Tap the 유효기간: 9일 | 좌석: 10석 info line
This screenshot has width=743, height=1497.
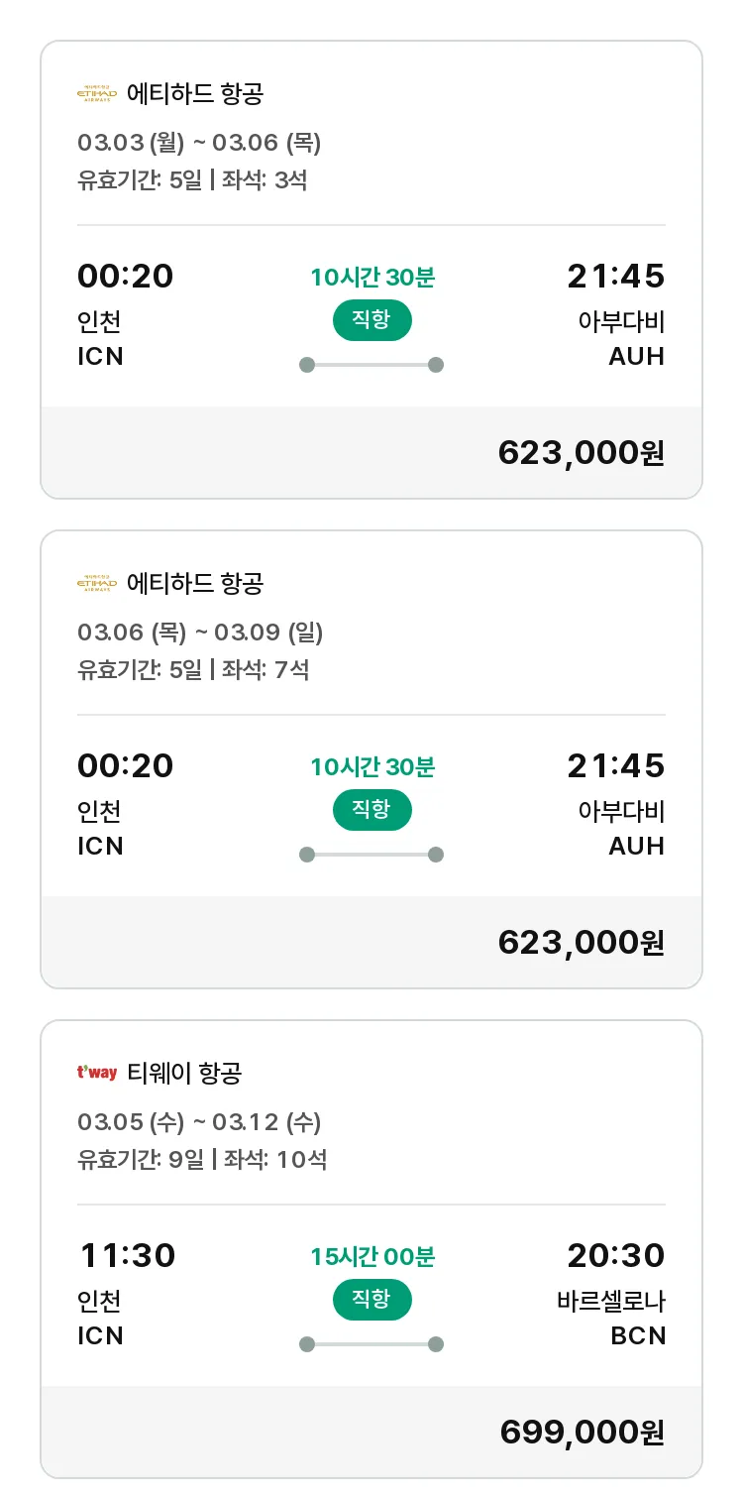(x=202, y=1159)
